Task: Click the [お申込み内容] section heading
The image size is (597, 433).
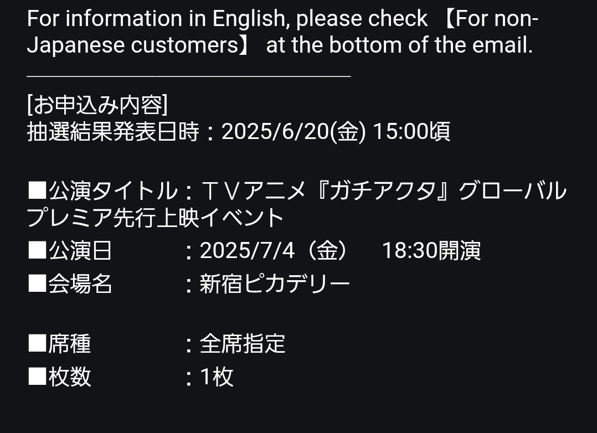Action: (x=97, y=104)
